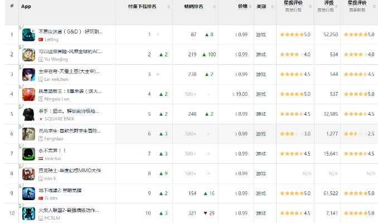
Task: Click the App column header
Action: pos(26,7)
